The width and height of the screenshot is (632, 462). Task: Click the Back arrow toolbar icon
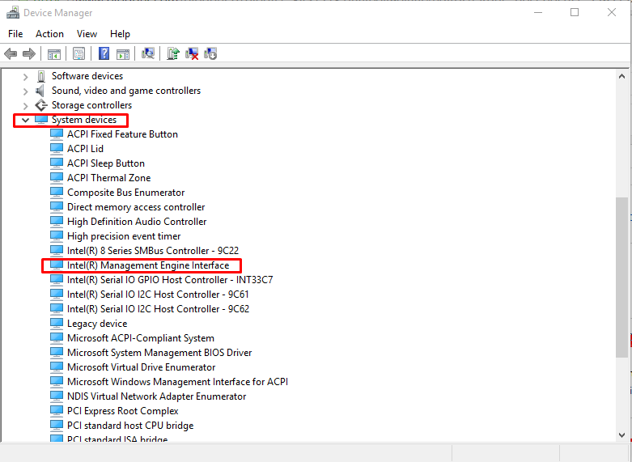click(x=11, y=53)
